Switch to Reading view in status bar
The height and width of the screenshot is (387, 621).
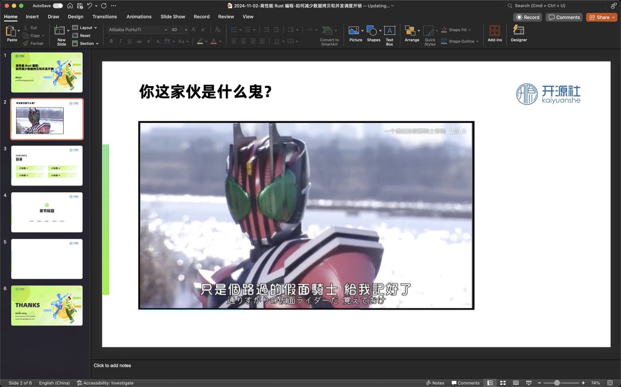pyautogui.click(x=516, y=383)
